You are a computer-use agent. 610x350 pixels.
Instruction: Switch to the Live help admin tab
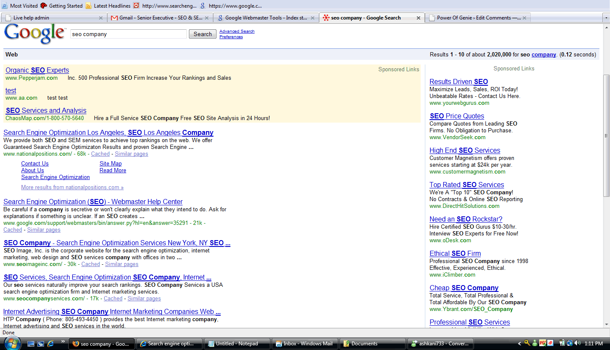tap(53, 18)
